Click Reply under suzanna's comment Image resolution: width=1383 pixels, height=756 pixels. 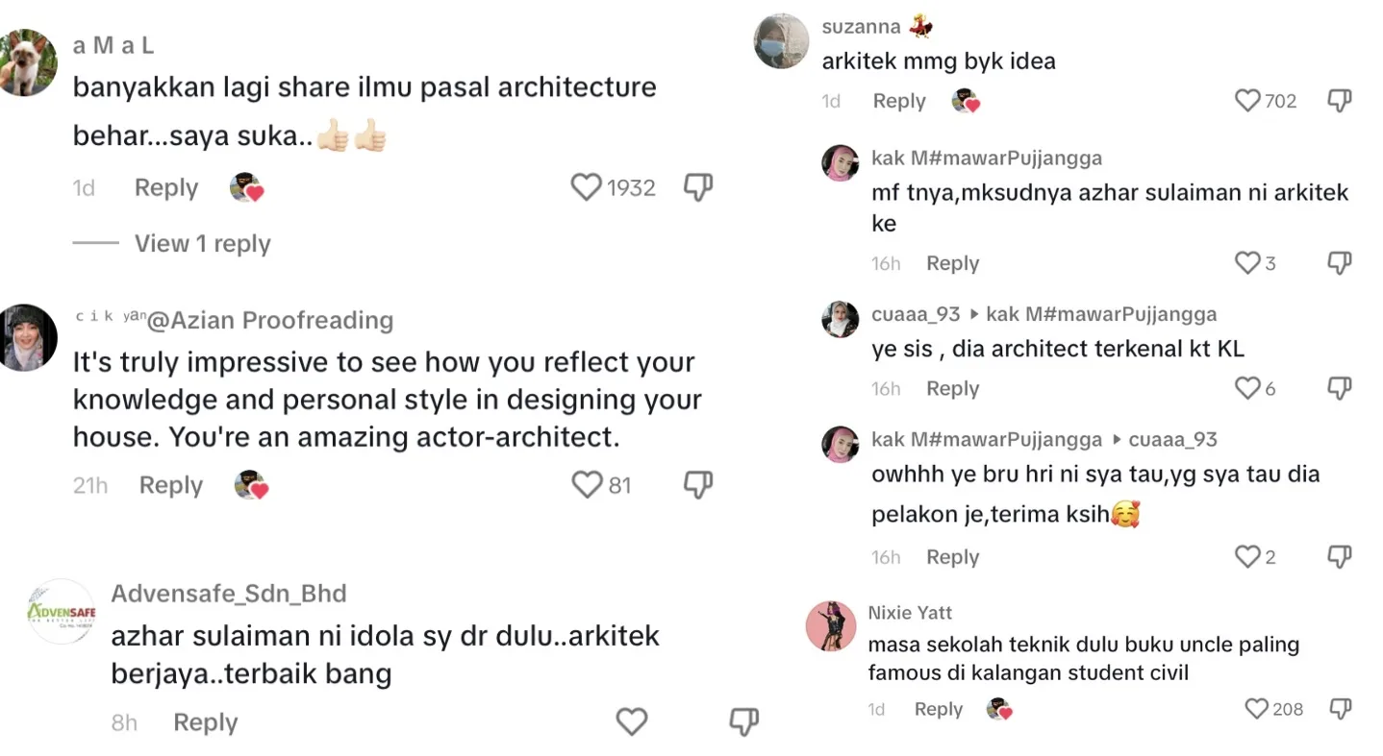coord(899,101)
